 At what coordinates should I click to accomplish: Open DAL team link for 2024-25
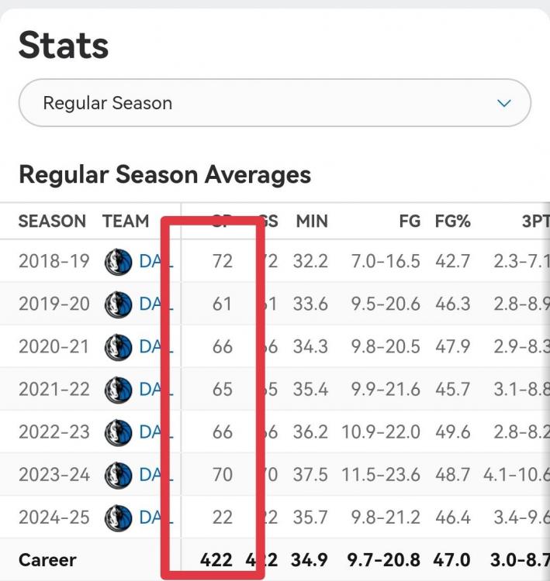pyautogui.click(x=150, y=517)
